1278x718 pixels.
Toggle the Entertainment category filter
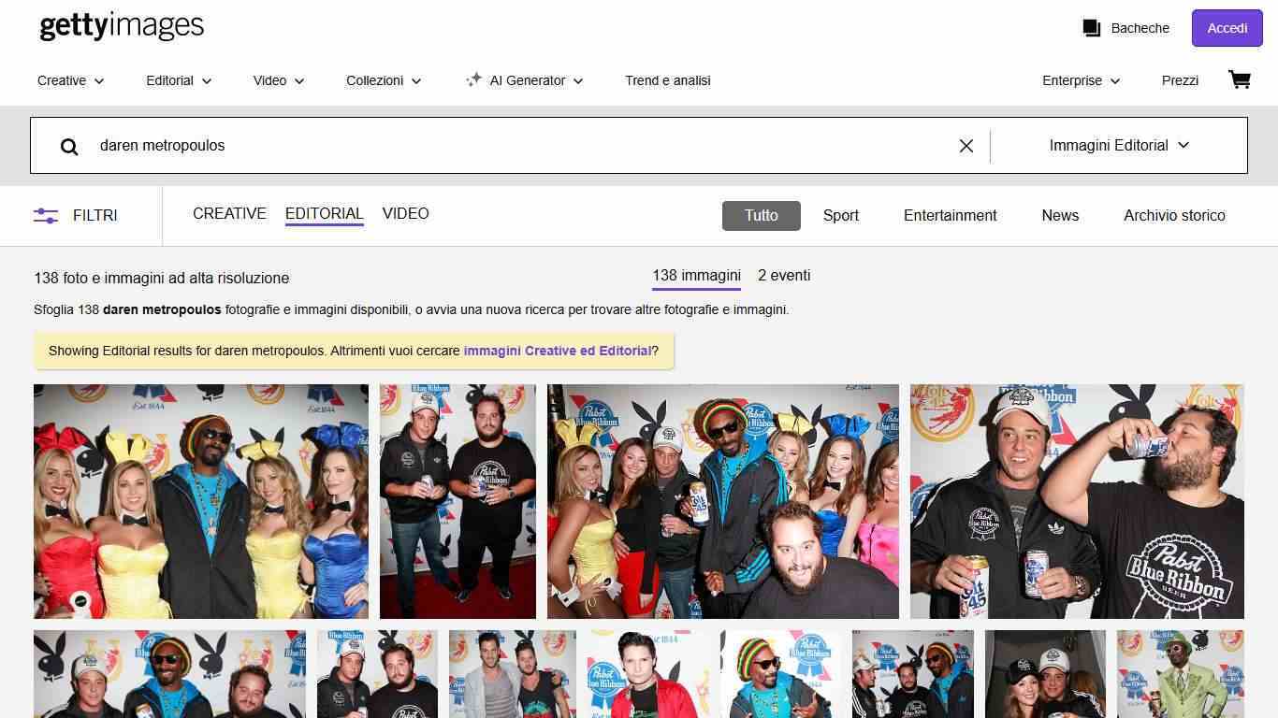[x=950, y=216]
